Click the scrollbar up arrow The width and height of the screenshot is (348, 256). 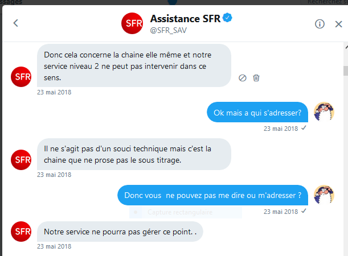point(346,47)
